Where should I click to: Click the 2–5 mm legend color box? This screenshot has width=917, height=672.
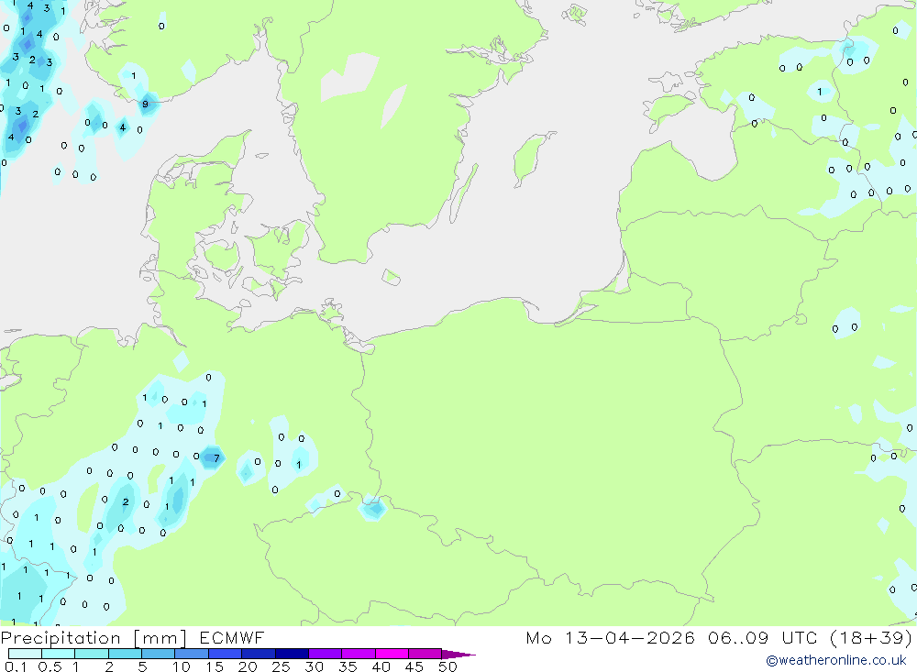coord(125,654)
